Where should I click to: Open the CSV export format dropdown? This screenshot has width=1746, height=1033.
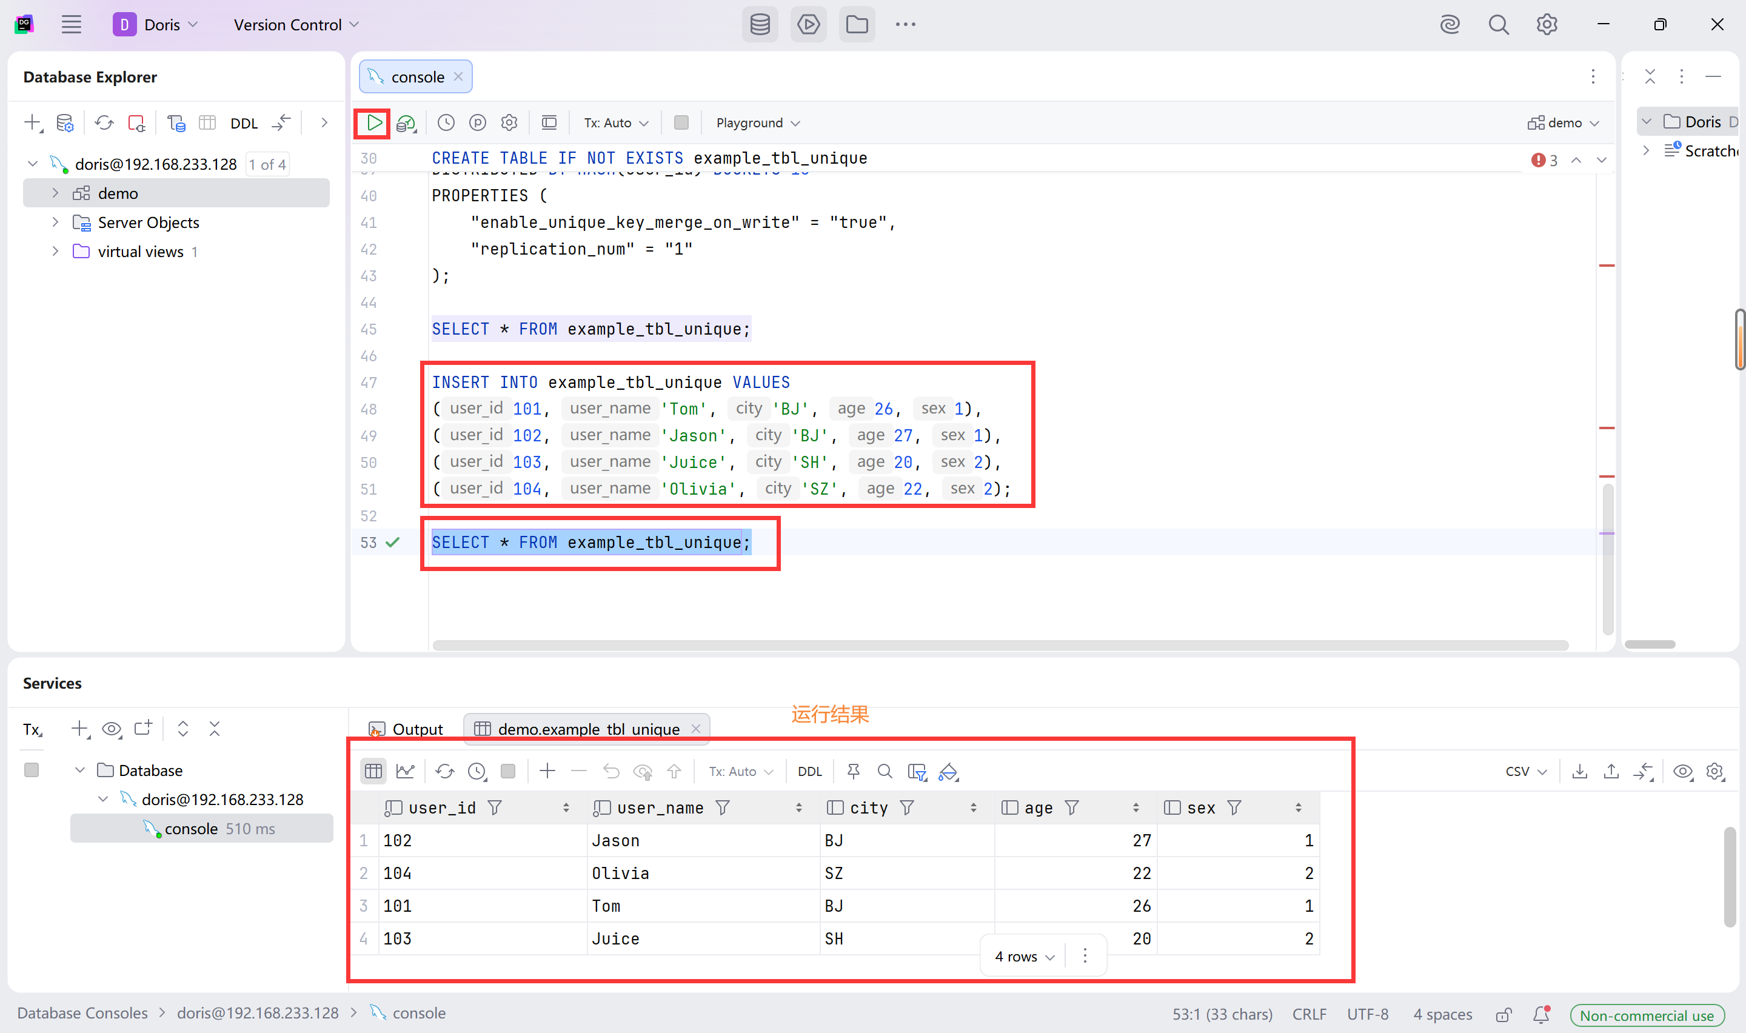pyautogui.click(x=1525, y=771)
